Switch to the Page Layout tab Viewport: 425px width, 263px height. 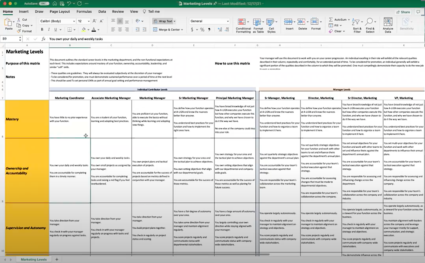pyautogui.click(x=60, y=12)
